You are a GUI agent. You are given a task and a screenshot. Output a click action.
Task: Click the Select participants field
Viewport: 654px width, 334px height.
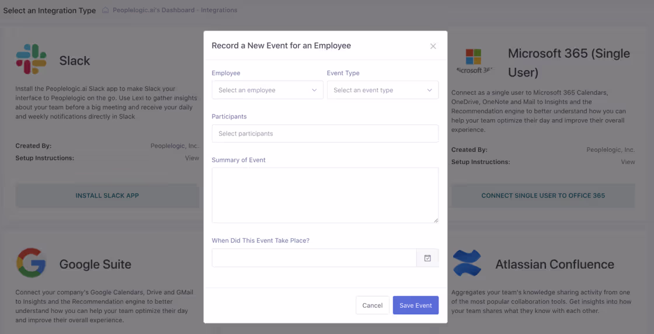click(x=325, y=134)
